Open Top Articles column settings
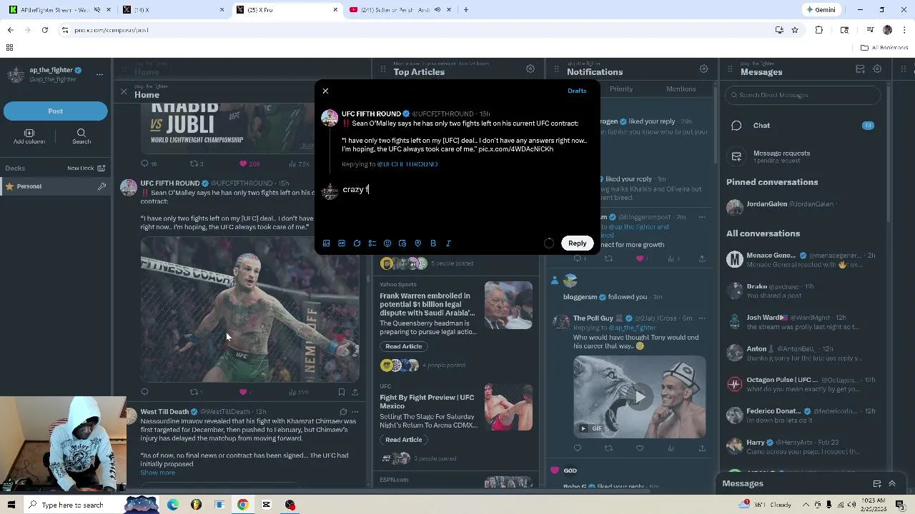 coord(530,69)
